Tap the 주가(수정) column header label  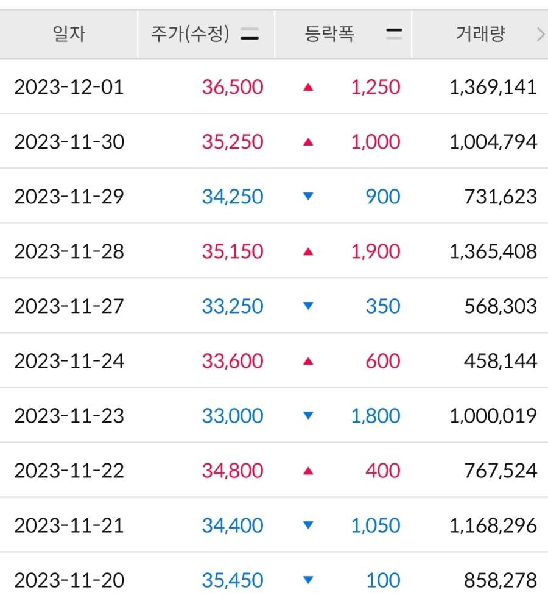[x=190, y=34]
